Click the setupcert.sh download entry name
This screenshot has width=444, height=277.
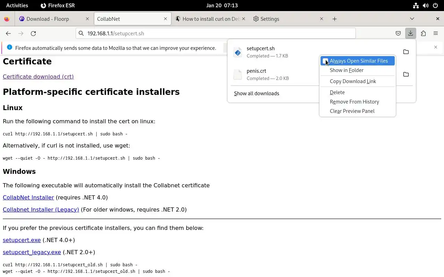(x=261, y=48)
